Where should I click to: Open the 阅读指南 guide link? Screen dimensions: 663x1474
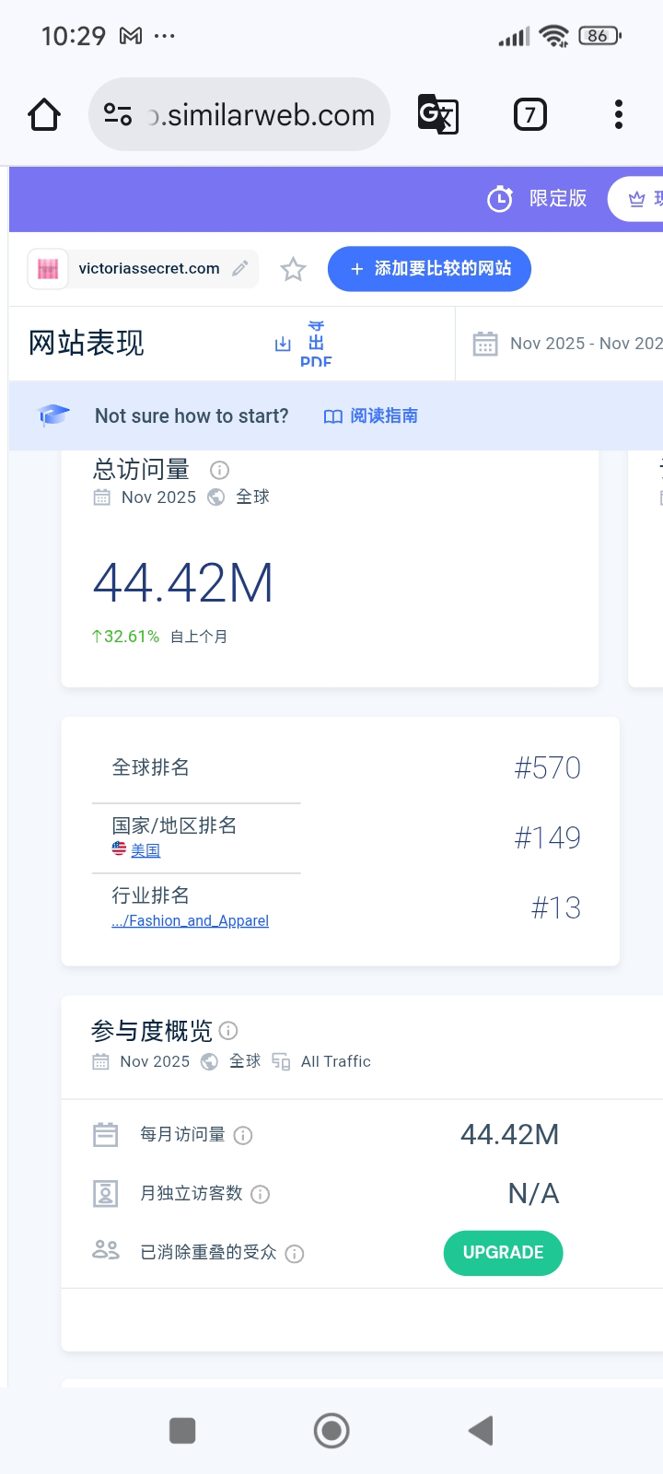pyautogui.click(x=371, y=416)
